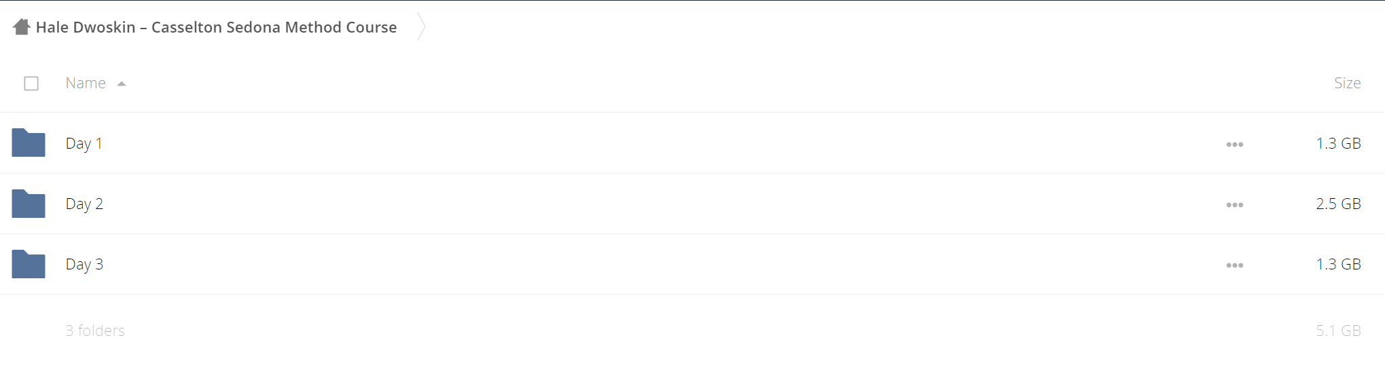Image resolution: width=1385 pixels, height=376 pixels.
Task: Click the 2.5 GB size of Day 2
Action: [x=1338, y=204]
